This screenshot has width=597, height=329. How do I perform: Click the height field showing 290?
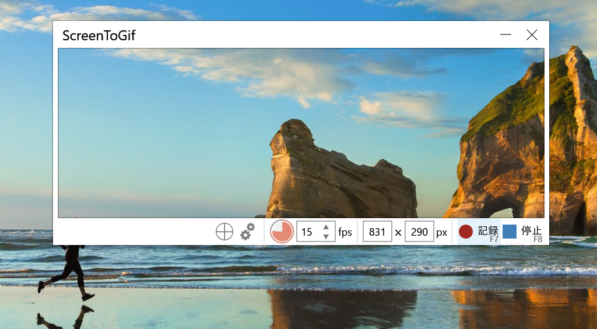419,232
